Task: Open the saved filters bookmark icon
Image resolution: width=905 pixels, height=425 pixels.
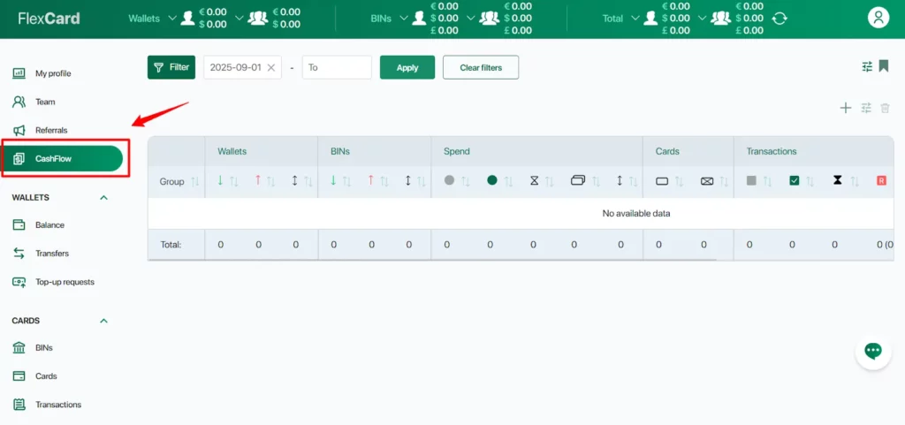Action: tap(884, 66)
